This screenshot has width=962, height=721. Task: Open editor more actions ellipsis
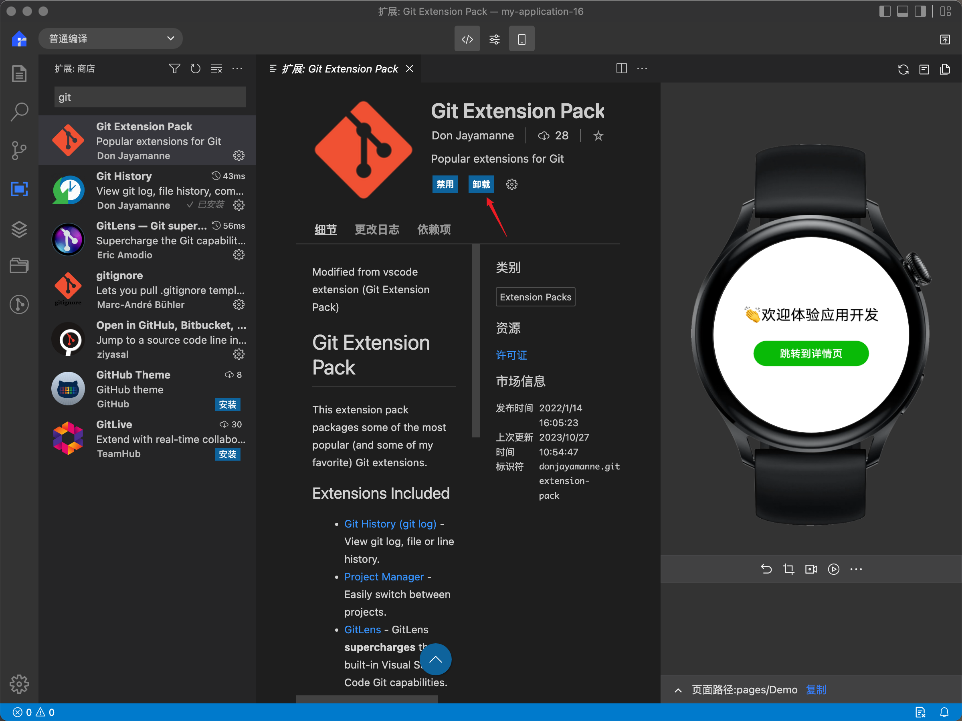click(642, 68)
